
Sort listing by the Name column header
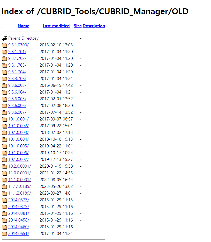[x=24, y=26]
